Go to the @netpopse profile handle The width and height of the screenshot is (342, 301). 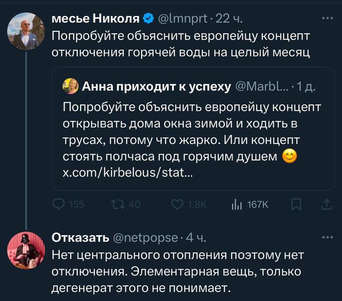pyautogui.click(x=145, y=238)
